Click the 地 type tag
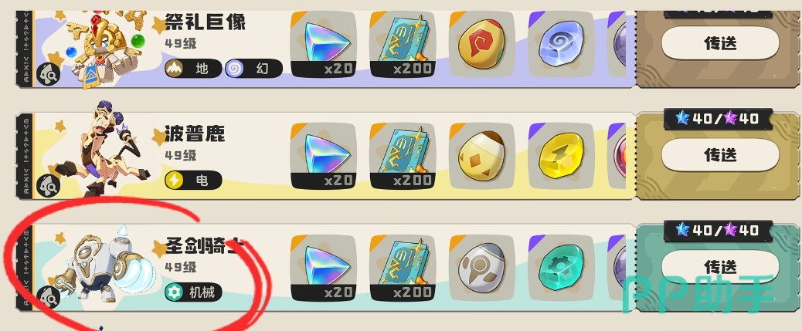 193,69
